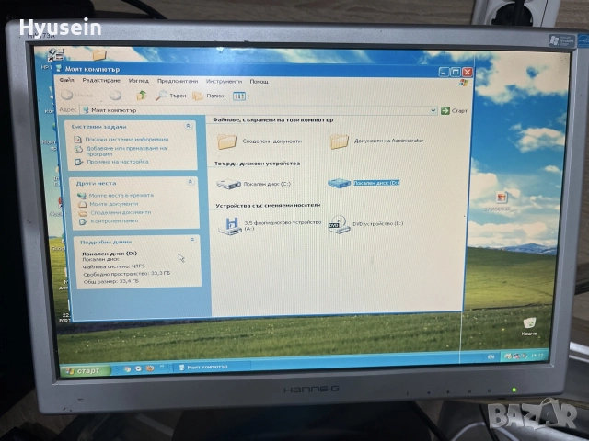Click the Търси search toolbar button
Image resolution: width=589 pixels, height=441 pixels.
pos(171,96)
